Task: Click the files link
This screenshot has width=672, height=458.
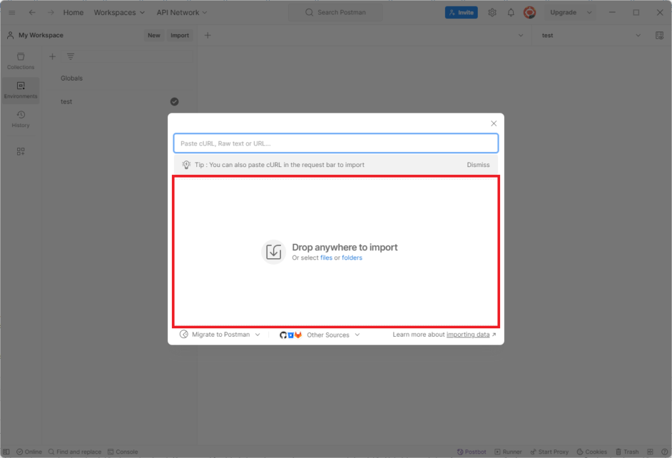Action: pos(326,258)
